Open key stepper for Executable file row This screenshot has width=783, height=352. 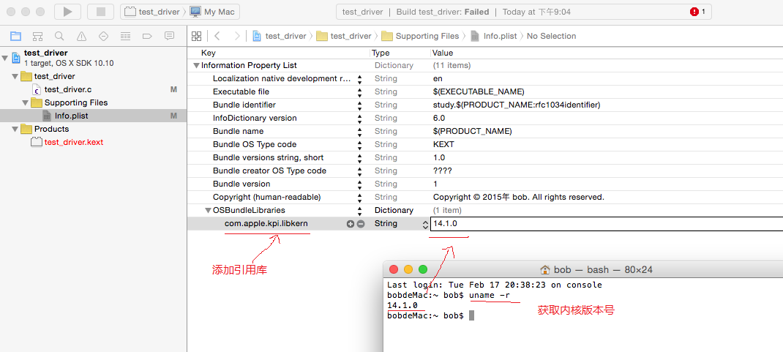coord(359,92)
